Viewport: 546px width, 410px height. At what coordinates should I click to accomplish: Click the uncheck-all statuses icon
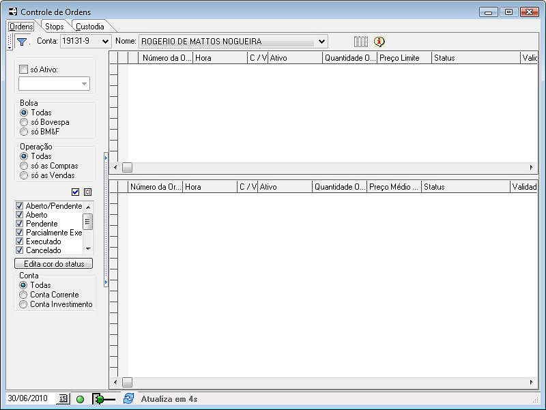pos(87,192)
